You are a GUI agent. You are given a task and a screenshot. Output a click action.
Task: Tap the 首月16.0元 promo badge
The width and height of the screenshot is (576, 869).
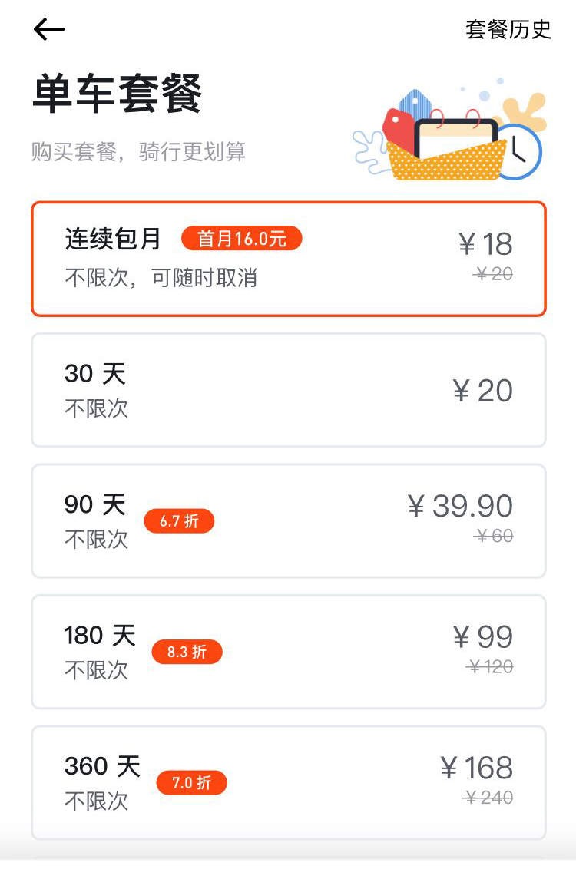click(x=242, y=239)
